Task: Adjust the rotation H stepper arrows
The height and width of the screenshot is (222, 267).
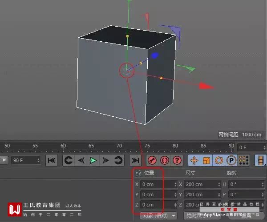Action: (263, 184)
